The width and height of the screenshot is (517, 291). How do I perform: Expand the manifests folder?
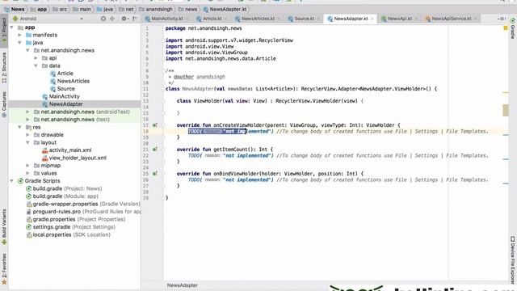coord(19,35)
